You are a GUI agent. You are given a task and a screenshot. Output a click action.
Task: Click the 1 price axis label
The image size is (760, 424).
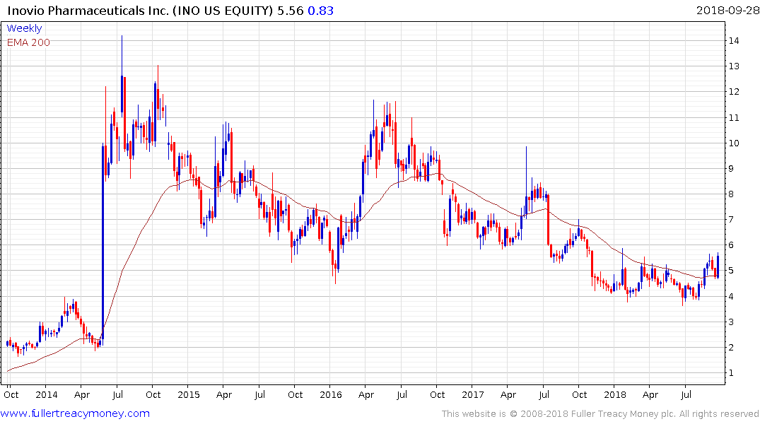[x=732, y=373]
